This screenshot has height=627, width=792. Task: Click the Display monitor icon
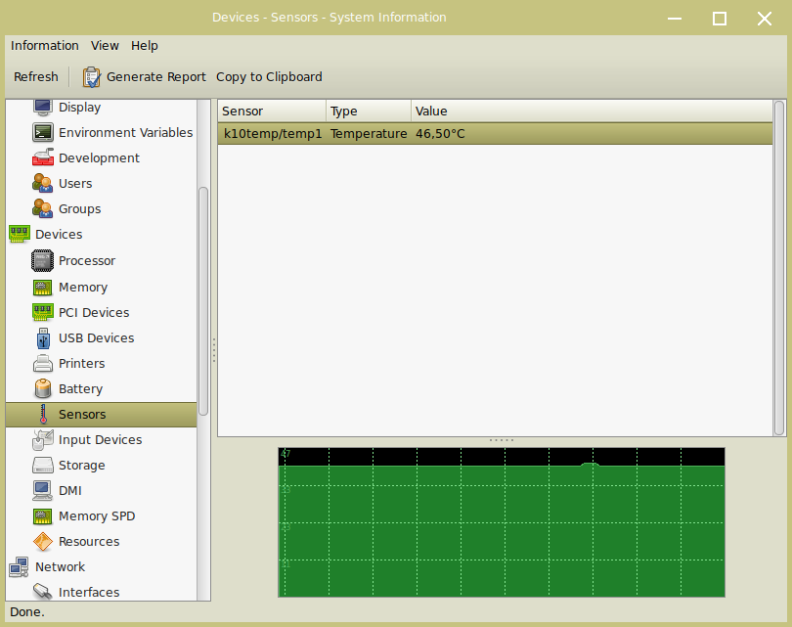[x=43, y=107]
